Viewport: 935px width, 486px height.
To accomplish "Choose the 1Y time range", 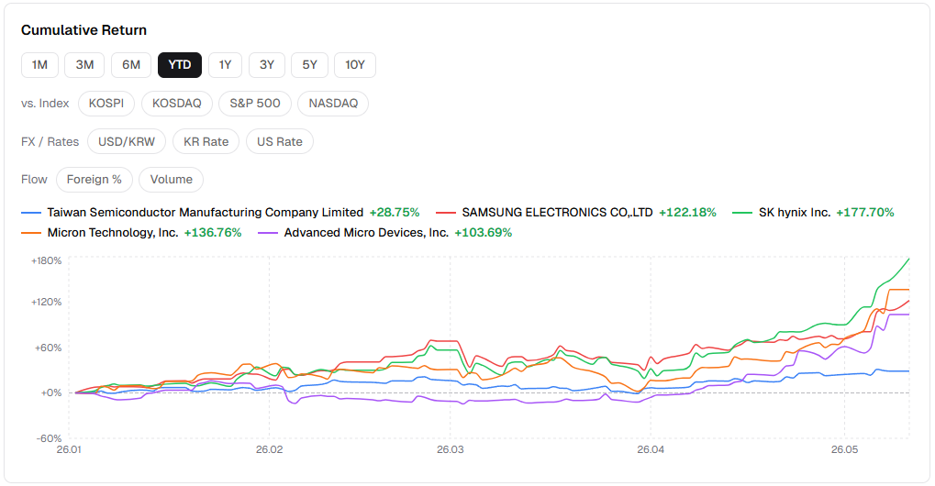I will (x=225, y=65).
